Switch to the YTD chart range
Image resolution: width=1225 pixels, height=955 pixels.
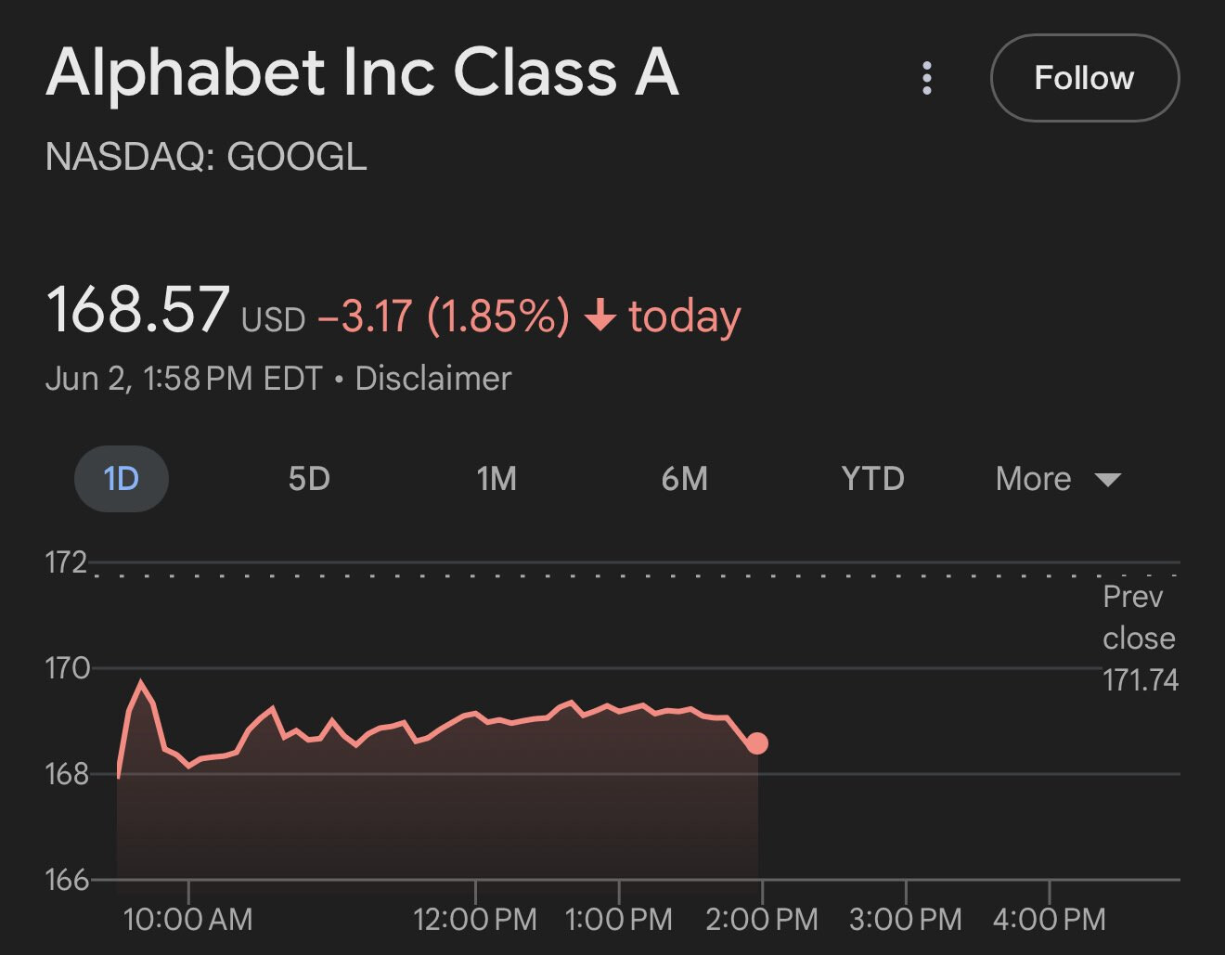click(872, 479)
